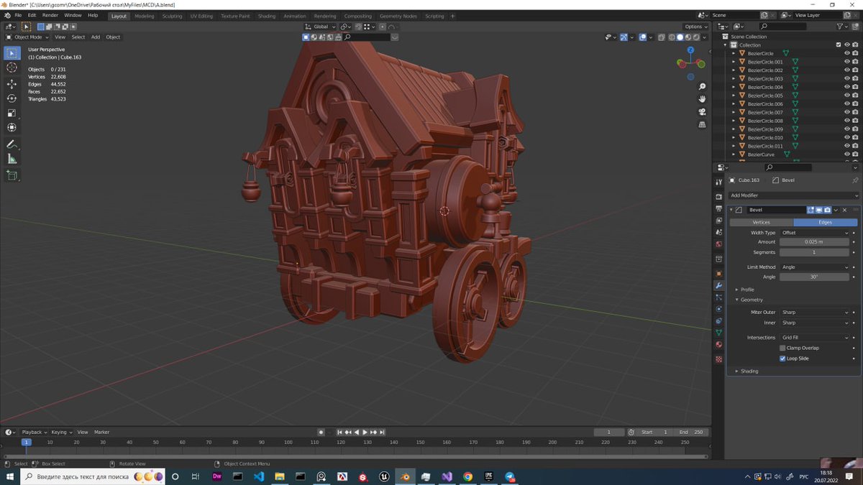Open the Intersections Grid Fill dropdown
Screen dimensions: 863x485
coord(815,337)
